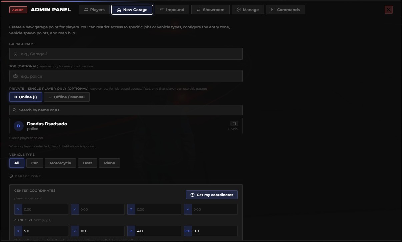Click the gear icon on Manage tab
This screenshot has height=242, width=402.
239,10
